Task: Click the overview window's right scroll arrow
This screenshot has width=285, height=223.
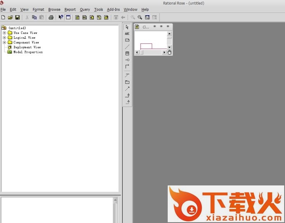Action: click(x=164, y=52)
